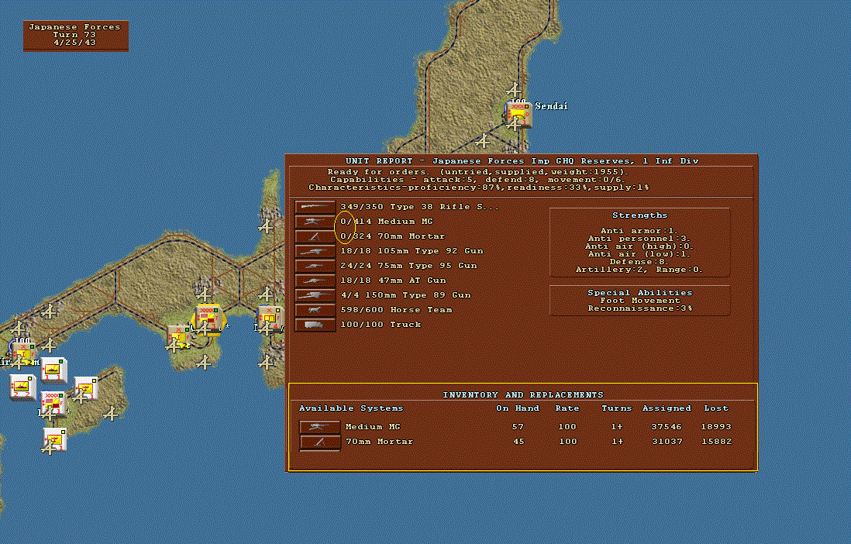Click the Unit Report title bar
The width and height of the screenshot is (851, 544).
tap(522, 160)
